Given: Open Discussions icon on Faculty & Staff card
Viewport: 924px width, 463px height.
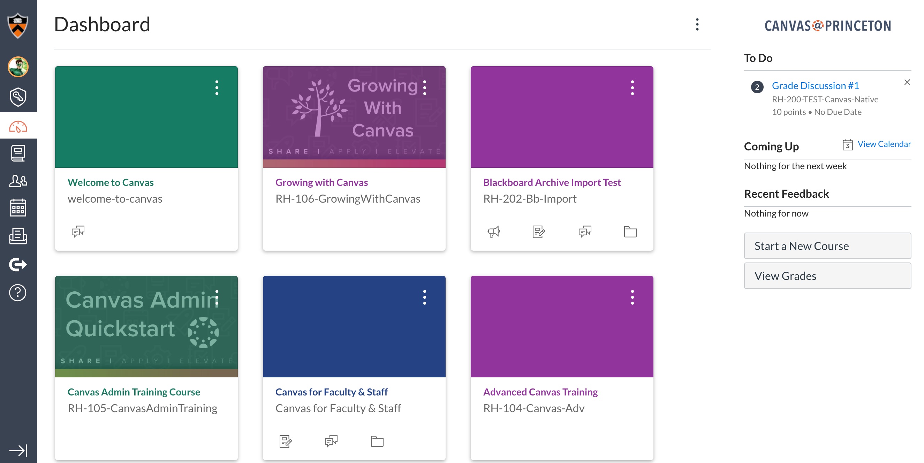Looking at the screenshot, I should click(331, 441).
